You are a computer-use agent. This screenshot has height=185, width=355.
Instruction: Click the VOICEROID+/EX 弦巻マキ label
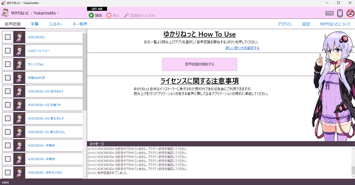44,105
